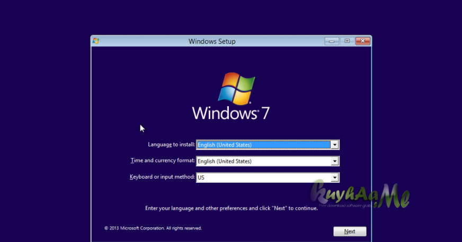
Task: Click the 'Language to install:' label
Action: coord(171,144)
